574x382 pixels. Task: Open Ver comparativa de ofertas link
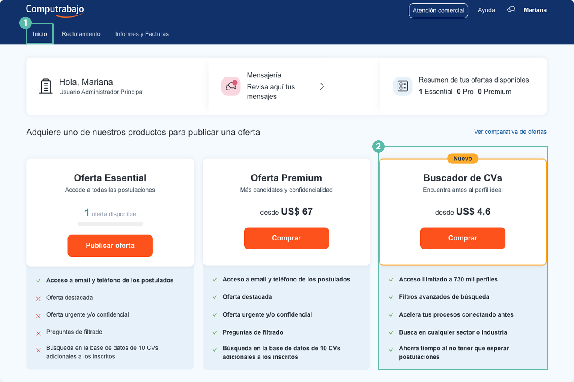510,132
